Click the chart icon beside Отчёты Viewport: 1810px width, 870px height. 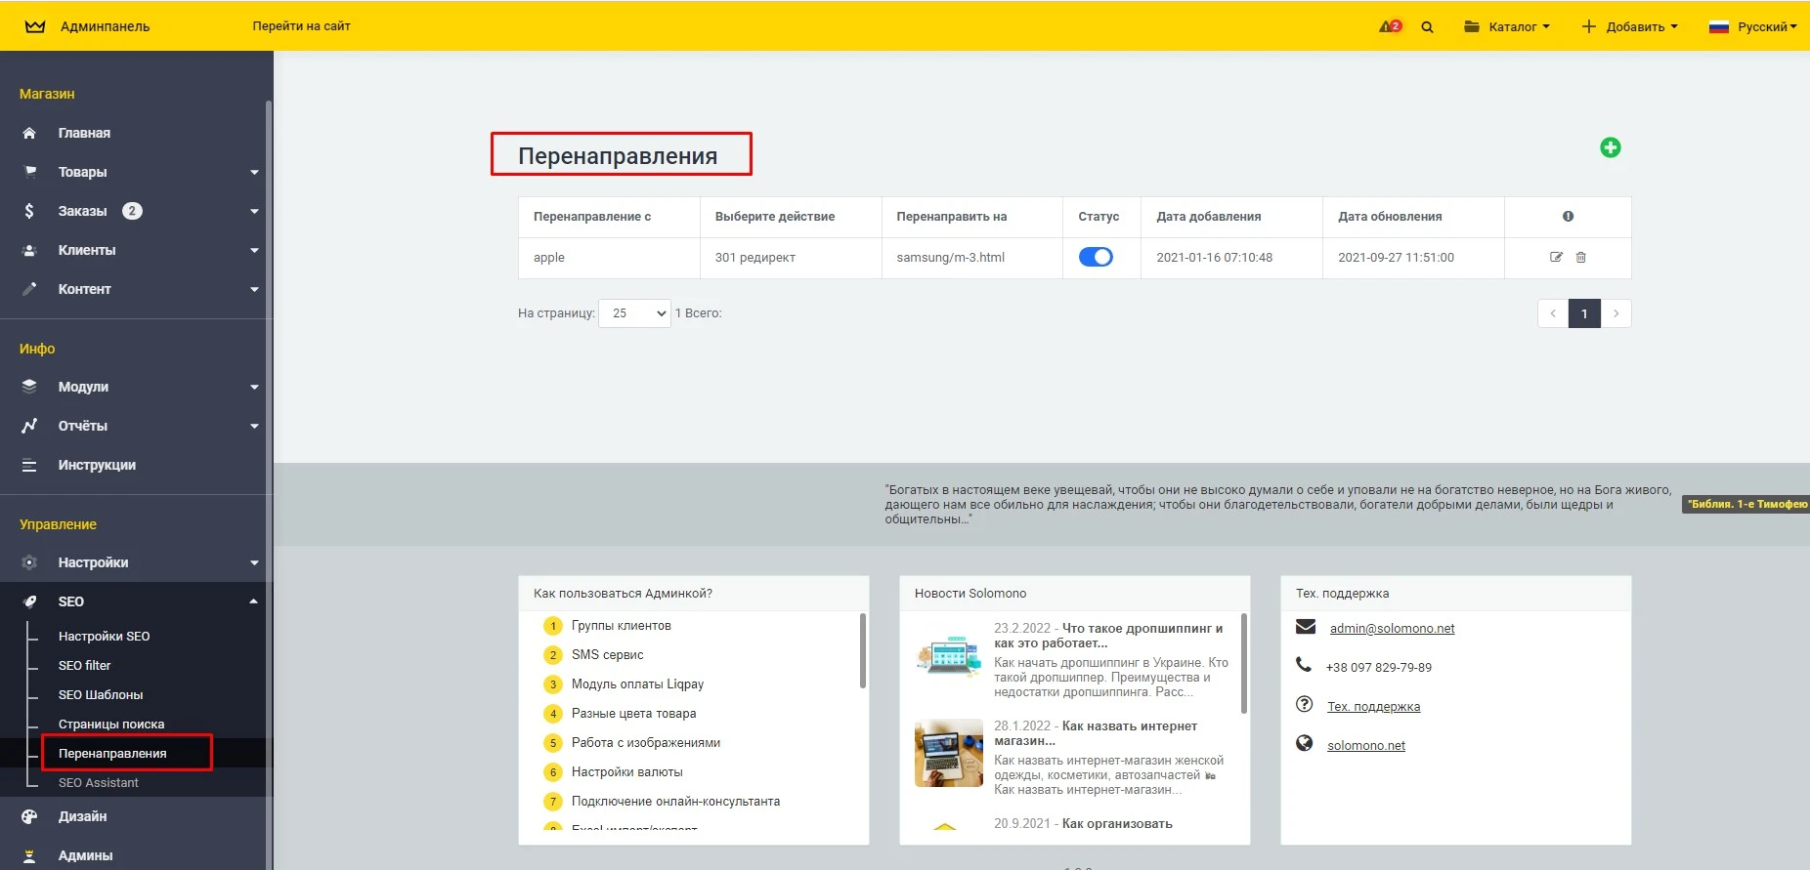(x=29, y=426)
